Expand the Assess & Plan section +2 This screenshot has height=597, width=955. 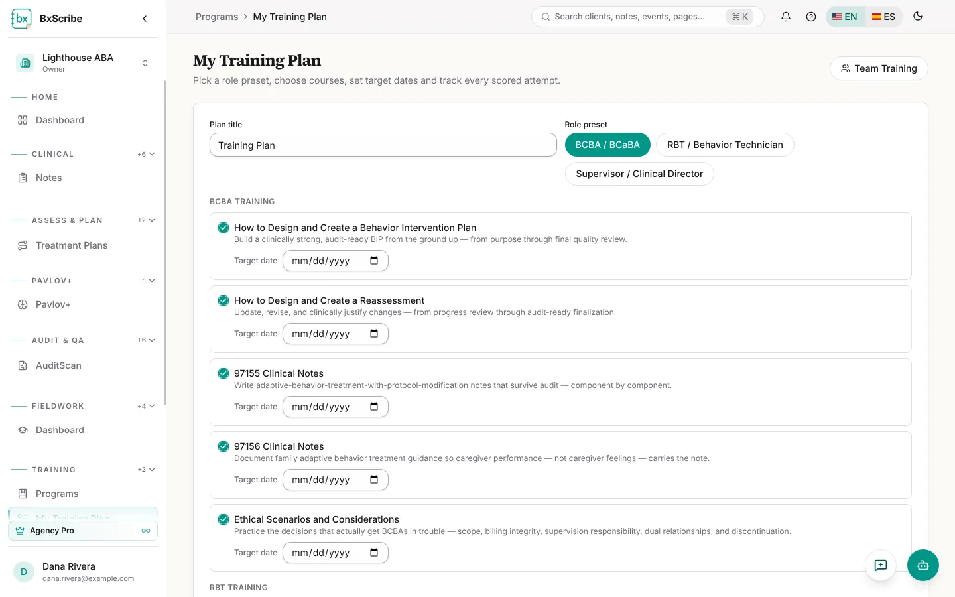[147, 220]
